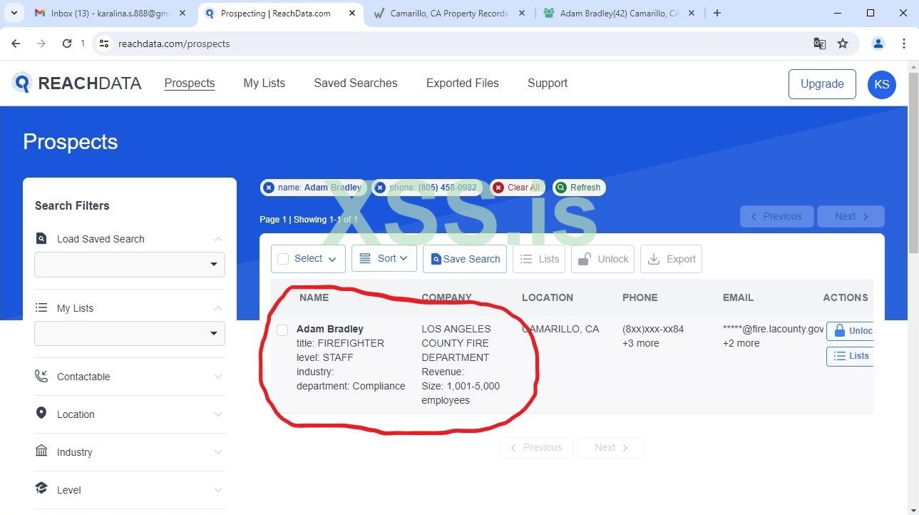Click the Export button
The image size is (919, 515).
click(672, 259)
